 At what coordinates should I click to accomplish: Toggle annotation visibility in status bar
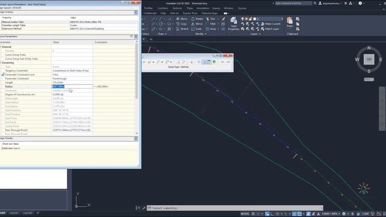(x=308, y=214)
